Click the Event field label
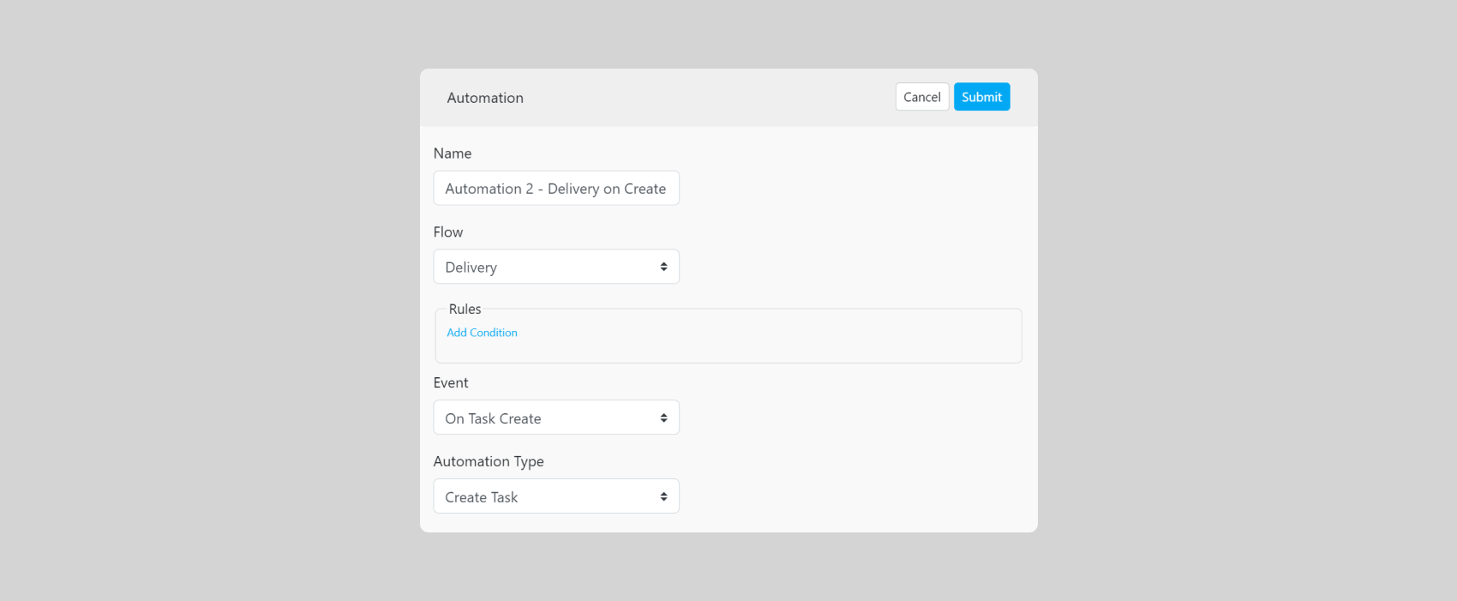The width and height of the screenshot is (1457, 601). click(451, 383)
